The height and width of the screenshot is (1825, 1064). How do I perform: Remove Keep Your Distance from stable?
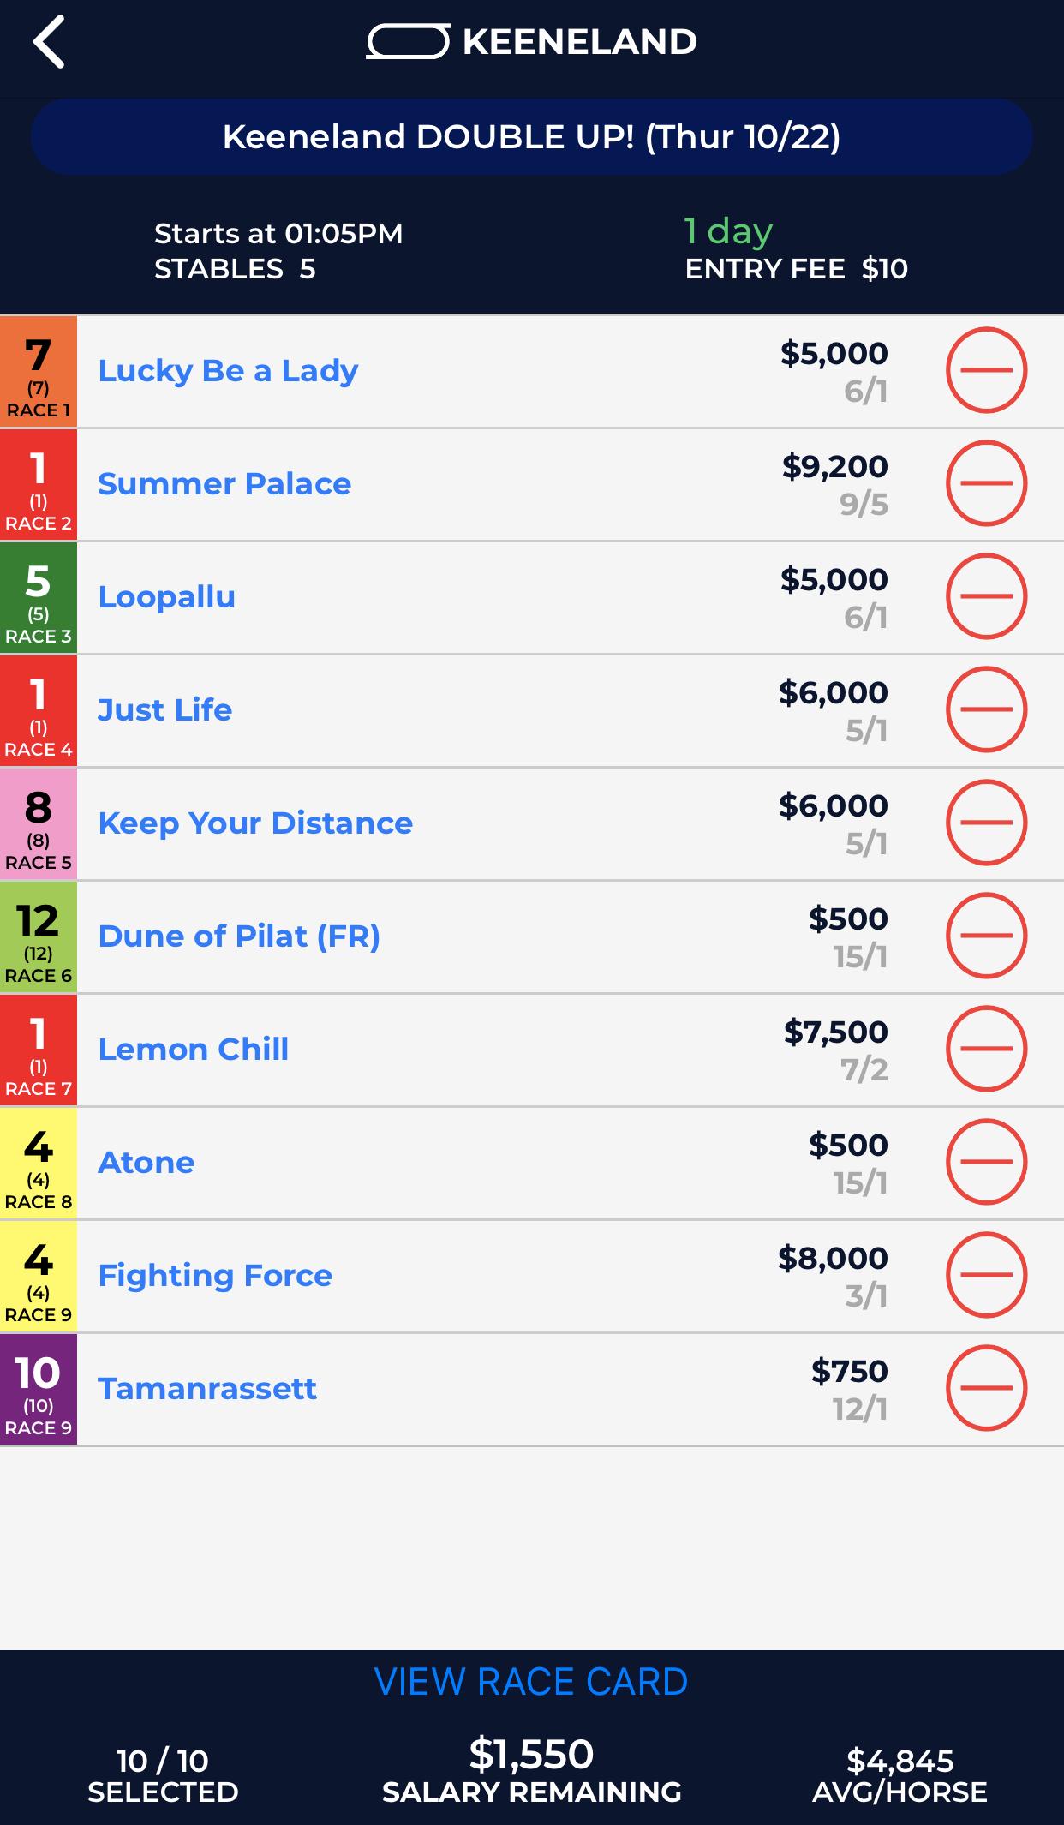[x=986, y=823]
